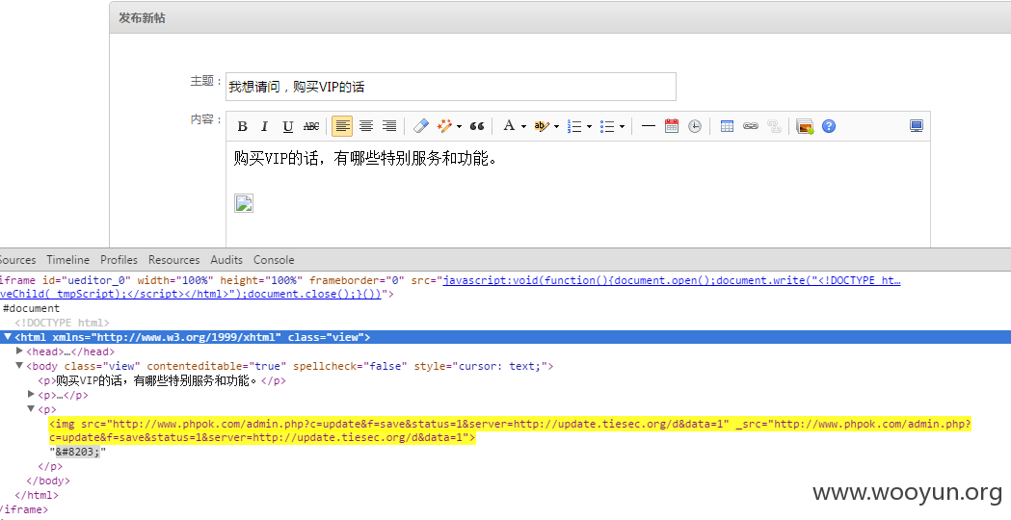Expand the head element node
Image resolution: width=1011 pixels, height=520 pixels.
[x=19, y=351]
